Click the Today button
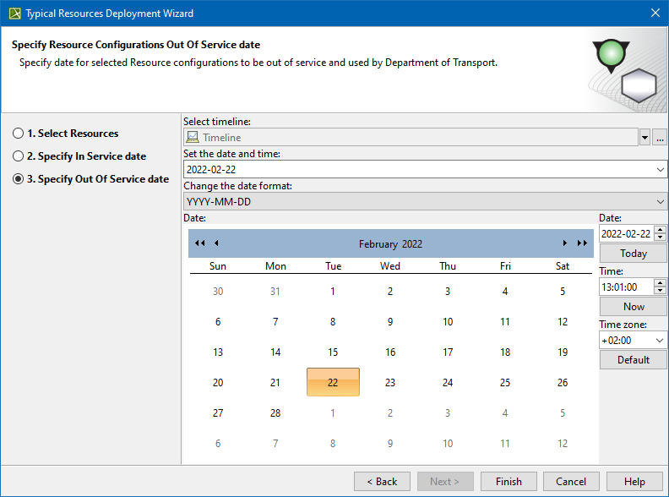 point(633,254)
